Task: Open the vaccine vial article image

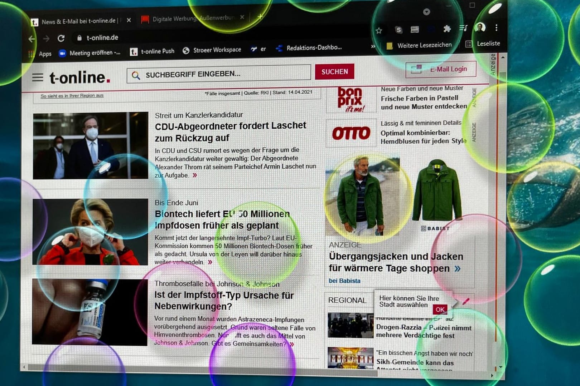Action: pos(90,312)
